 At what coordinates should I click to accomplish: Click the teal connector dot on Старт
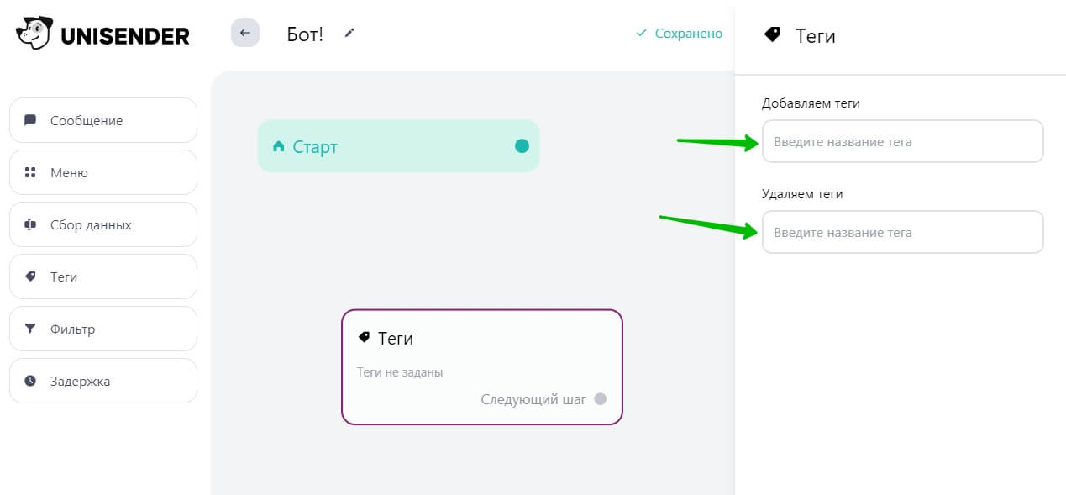[522, 146]
